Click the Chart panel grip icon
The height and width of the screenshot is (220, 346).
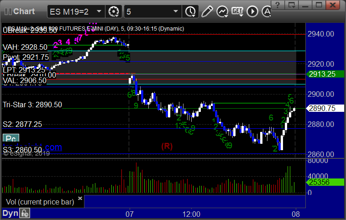pos(8,11)
